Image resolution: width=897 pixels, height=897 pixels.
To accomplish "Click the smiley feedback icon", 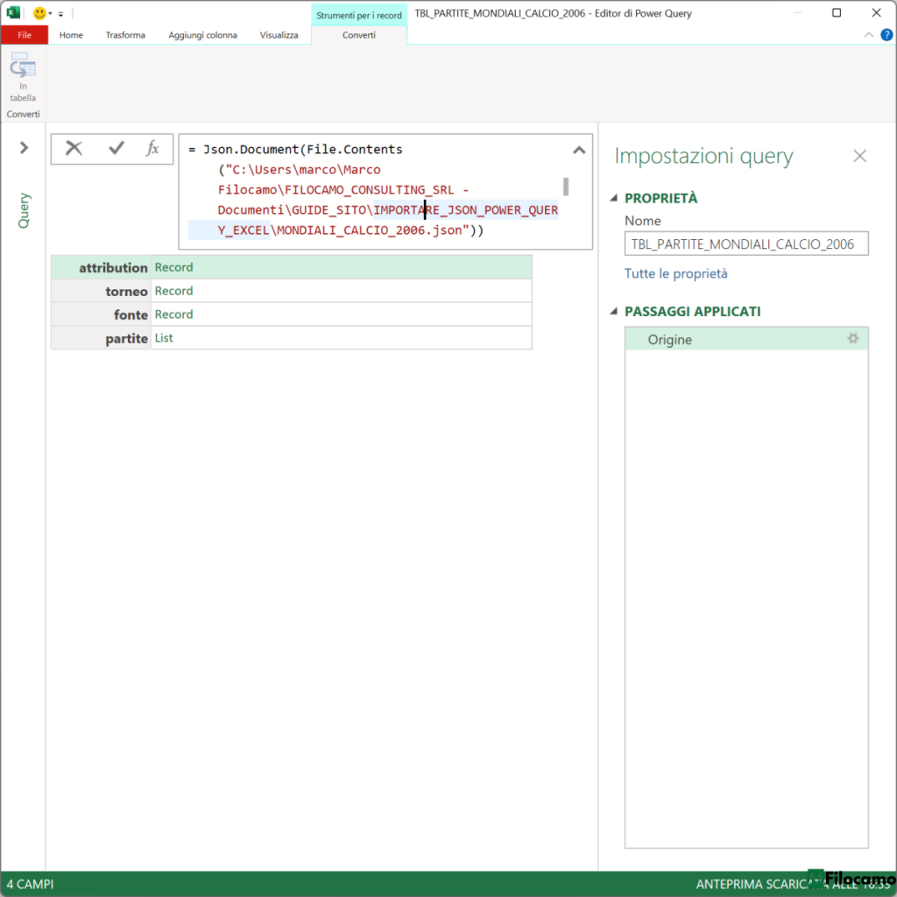I will [x=39, y=13].
